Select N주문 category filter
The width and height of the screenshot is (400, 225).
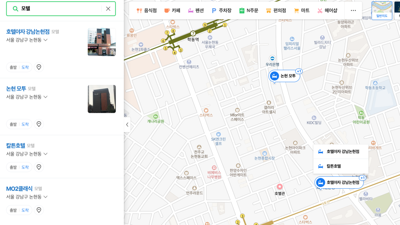(x=249, y=10)
